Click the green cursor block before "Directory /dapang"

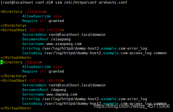coord(2,62)
